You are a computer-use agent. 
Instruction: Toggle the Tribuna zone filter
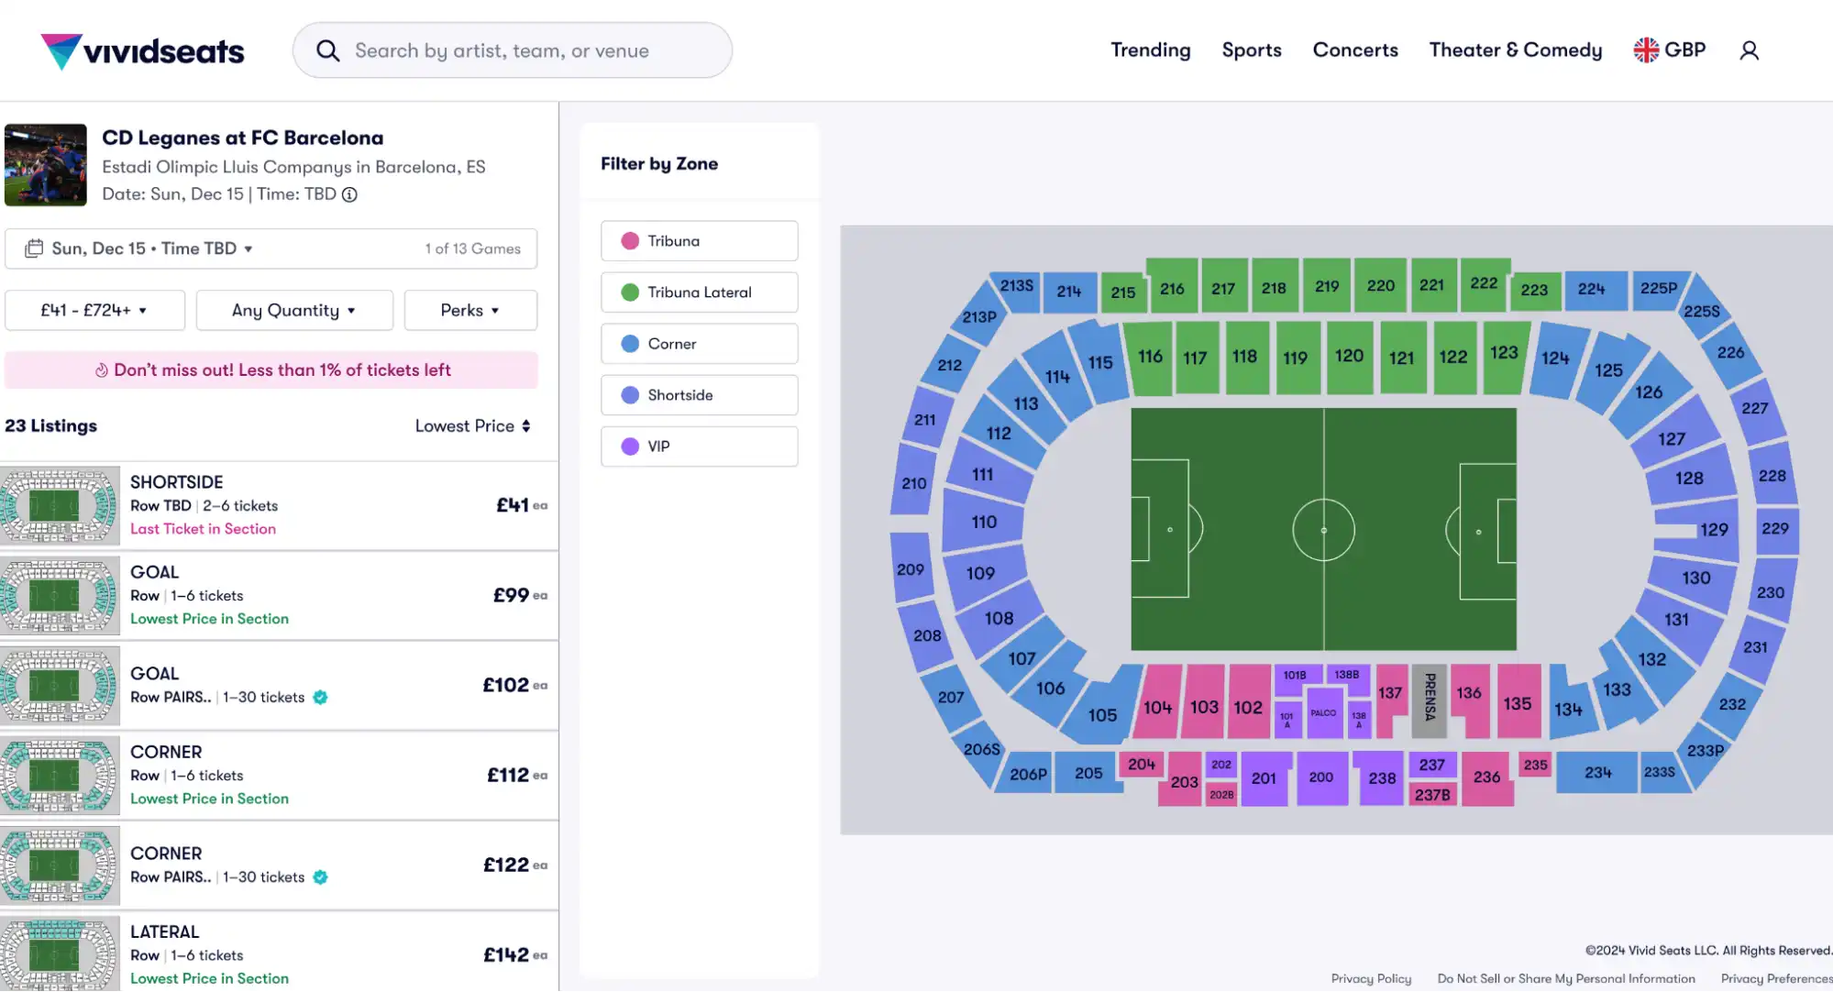click(699, 240)
